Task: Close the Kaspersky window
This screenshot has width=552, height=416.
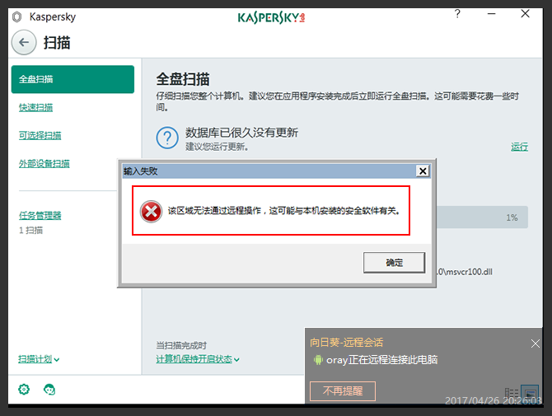Action: tap(526, 14)
